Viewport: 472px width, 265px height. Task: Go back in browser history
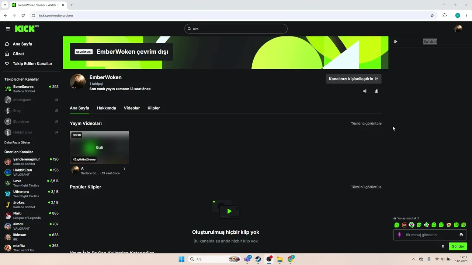pyautogui.click(x=6, y=15)
